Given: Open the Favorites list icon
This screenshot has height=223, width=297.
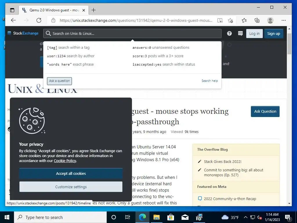Looking at the screenshot, I should point(244,20).
